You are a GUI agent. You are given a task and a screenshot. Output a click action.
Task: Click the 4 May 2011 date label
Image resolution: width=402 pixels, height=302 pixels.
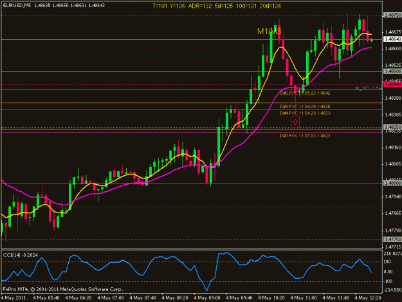point(14,298)
